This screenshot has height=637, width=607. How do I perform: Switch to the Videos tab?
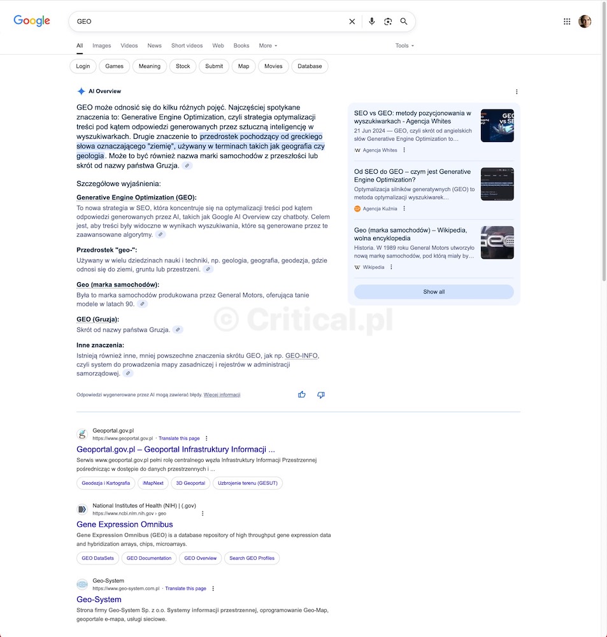129,46
